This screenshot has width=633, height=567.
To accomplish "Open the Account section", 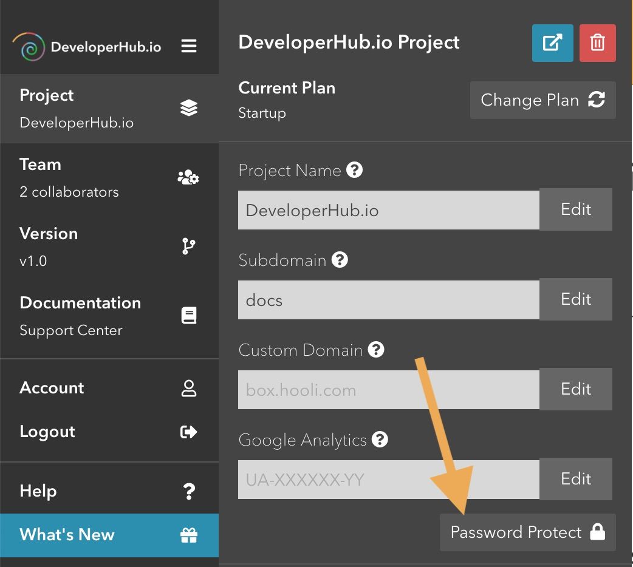I will 109,389.
